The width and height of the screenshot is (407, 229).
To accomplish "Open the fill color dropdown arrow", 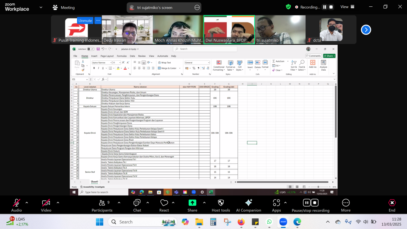I will point(121,68).
